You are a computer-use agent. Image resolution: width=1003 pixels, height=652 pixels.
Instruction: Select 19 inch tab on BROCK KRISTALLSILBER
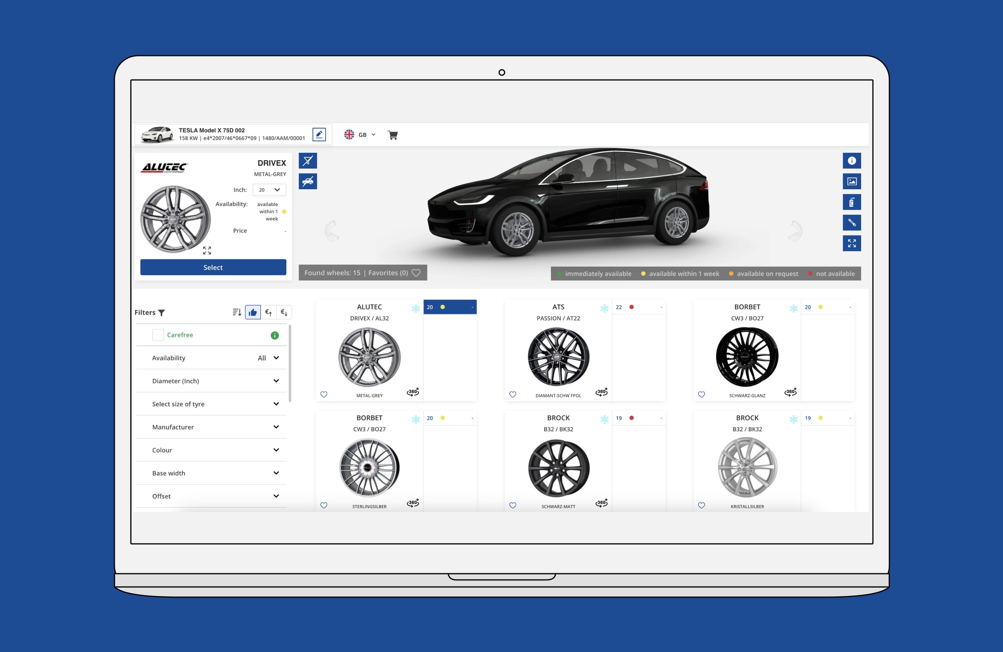828,418
